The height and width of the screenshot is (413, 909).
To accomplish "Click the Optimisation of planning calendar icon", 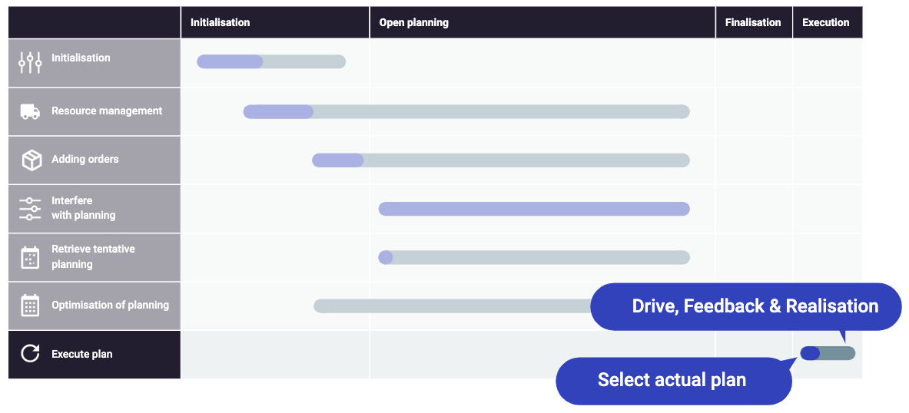I will (x=30, y=306).
